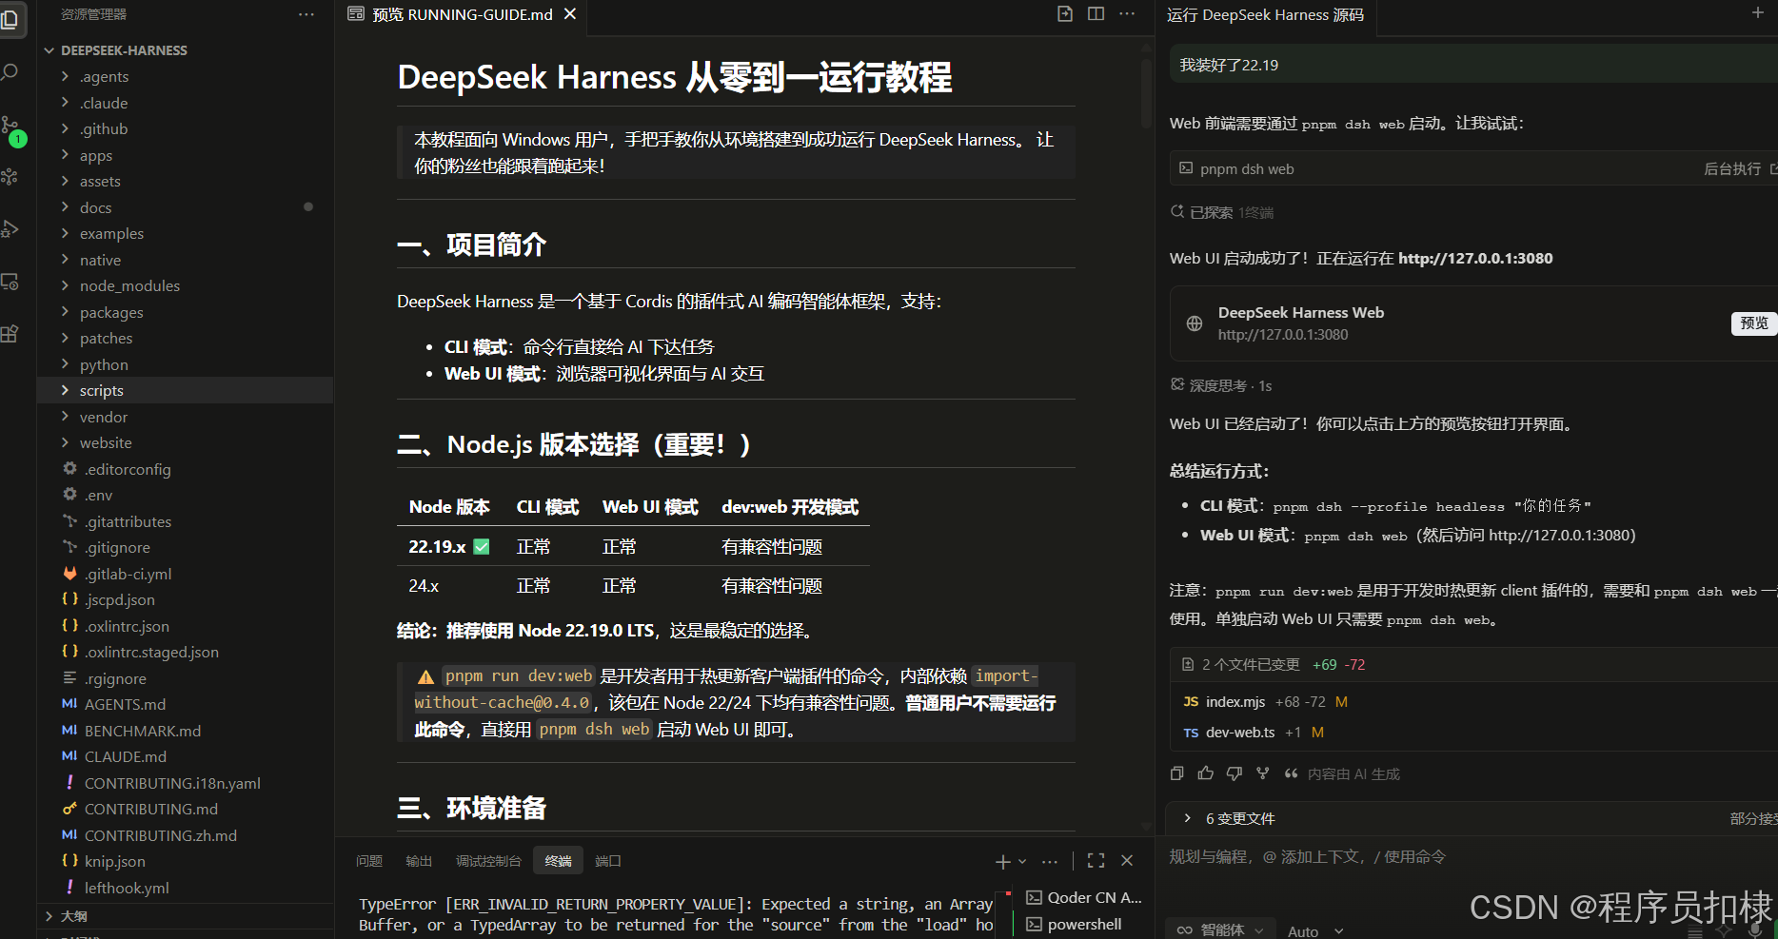
Task: Click the 后台执行 label on command card
Action: coord(1731,168)
